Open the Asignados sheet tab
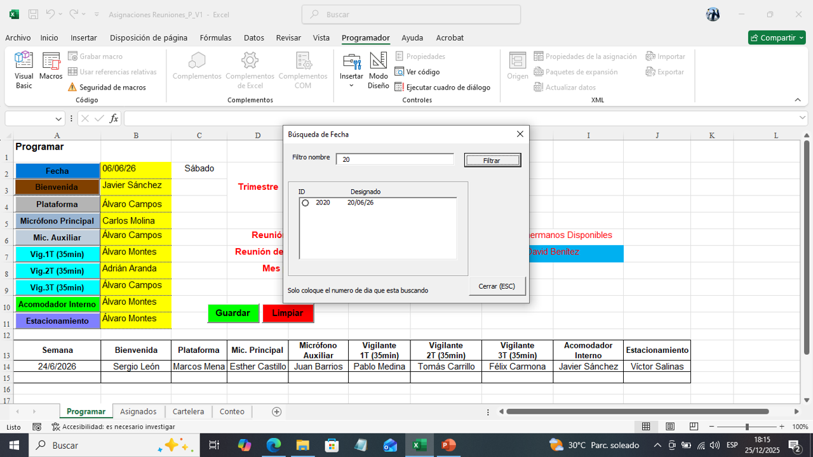 pos(138,411)
